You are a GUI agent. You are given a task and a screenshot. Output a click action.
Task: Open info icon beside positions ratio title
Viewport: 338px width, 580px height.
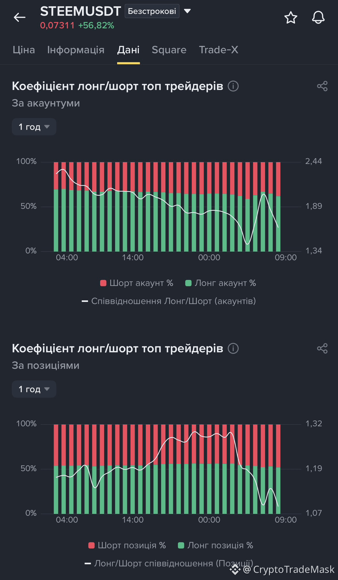coord(233,348)
